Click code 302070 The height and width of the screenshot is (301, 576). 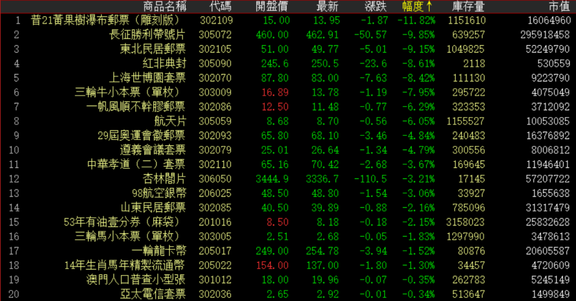point(215,78)
